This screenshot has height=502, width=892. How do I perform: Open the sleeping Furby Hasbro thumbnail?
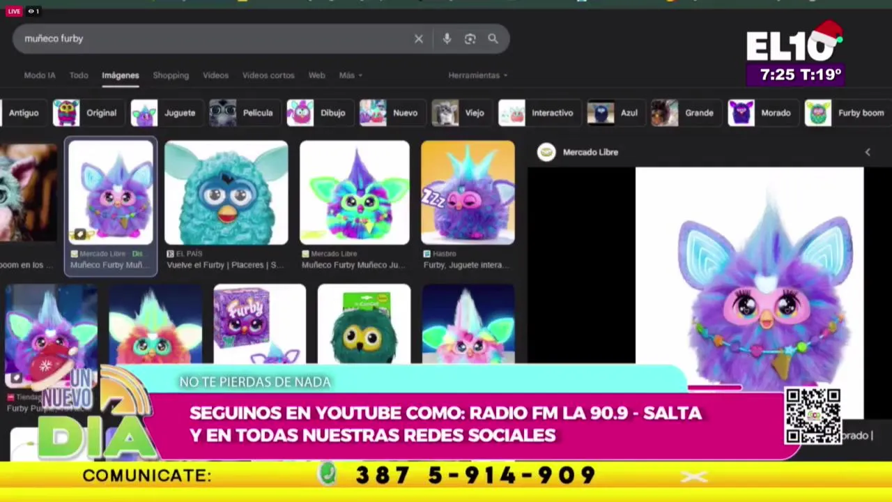point(468,193)
